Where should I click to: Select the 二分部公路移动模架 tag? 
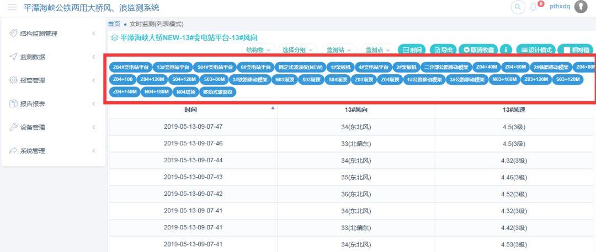tap(446, 68)
